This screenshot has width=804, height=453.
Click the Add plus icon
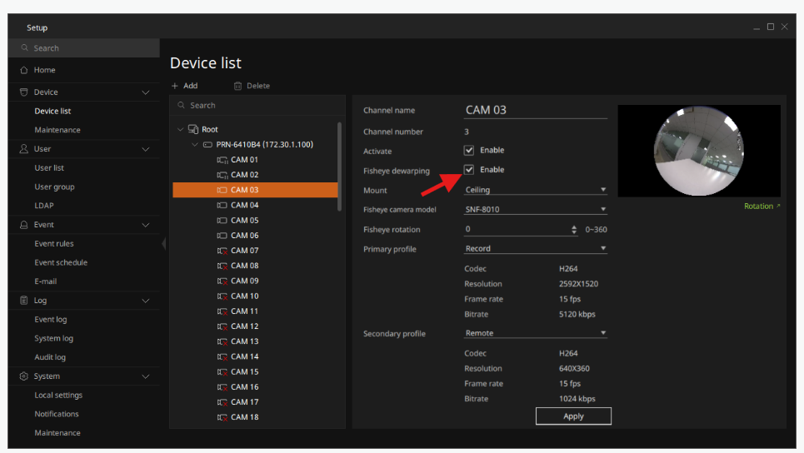click(175, 86)
